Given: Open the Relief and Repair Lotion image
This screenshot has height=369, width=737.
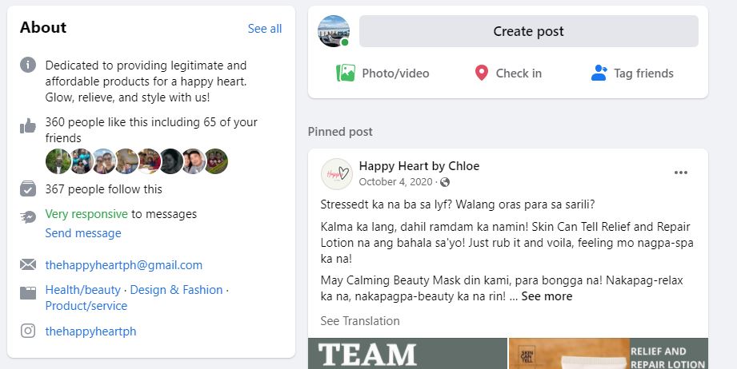Looking at the screenshot, I should 608,354.
